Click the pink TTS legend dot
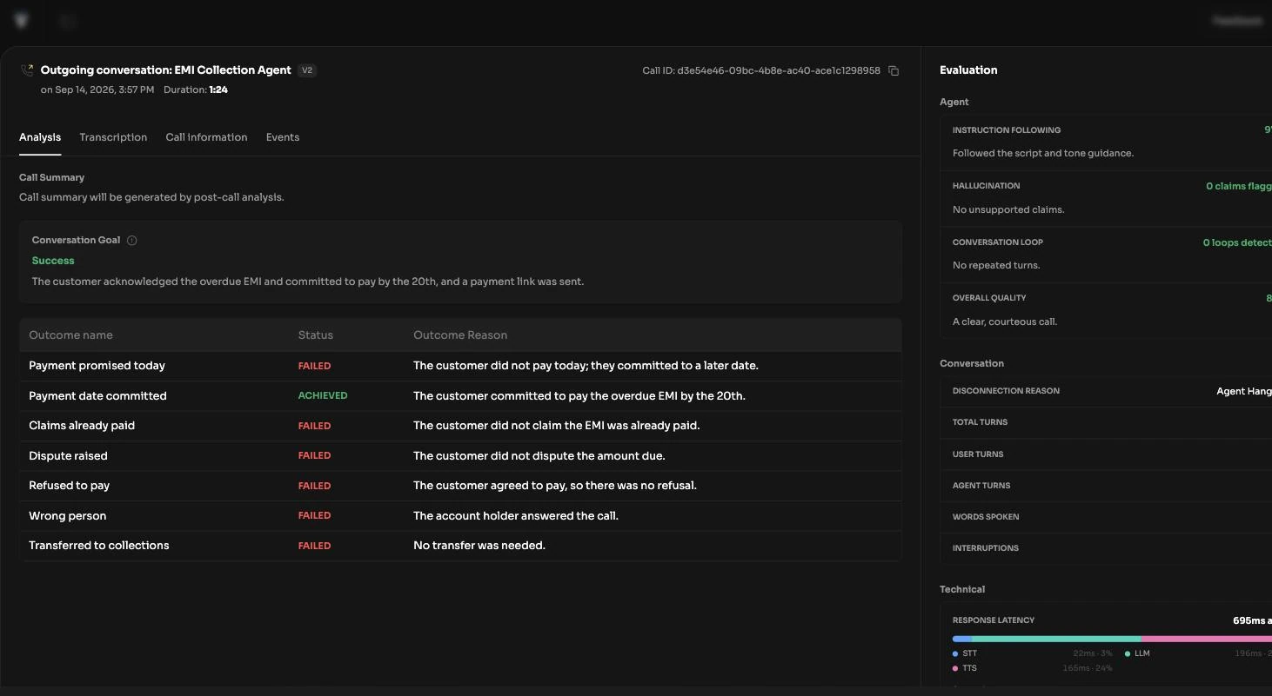This screenshot has height=696, width=1272. pos(955,668)
